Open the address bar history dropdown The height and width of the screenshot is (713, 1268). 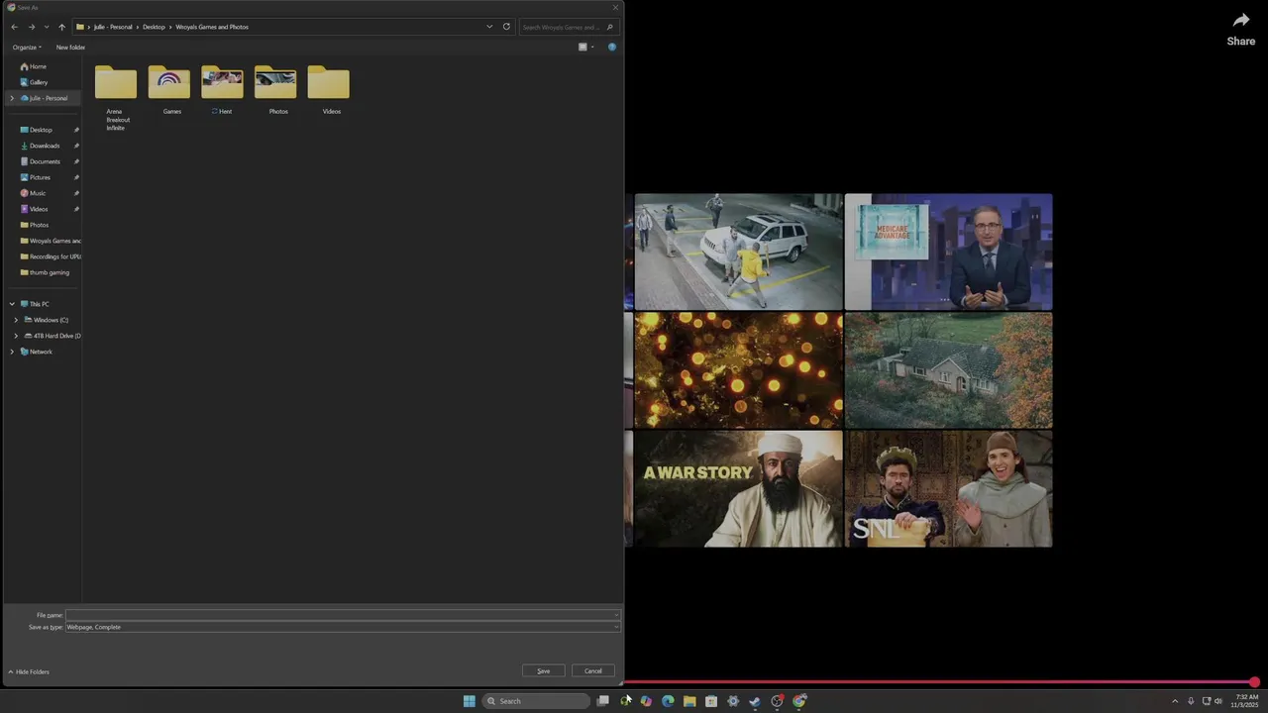[x=489, y=27]
